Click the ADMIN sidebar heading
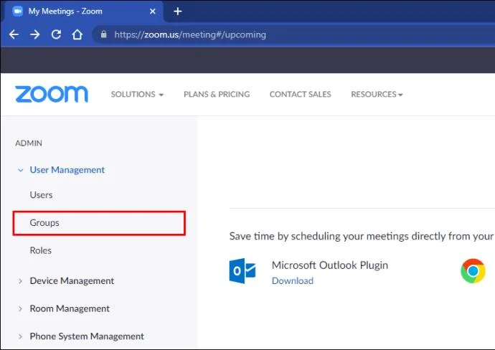 29,143
